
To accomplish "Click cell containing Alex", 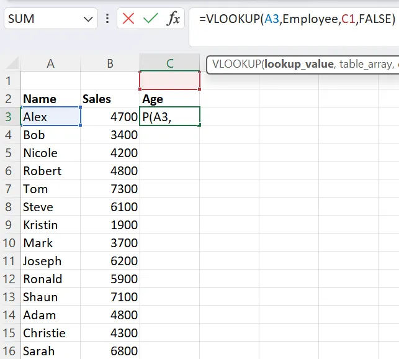I will click(x=50, y=117).
